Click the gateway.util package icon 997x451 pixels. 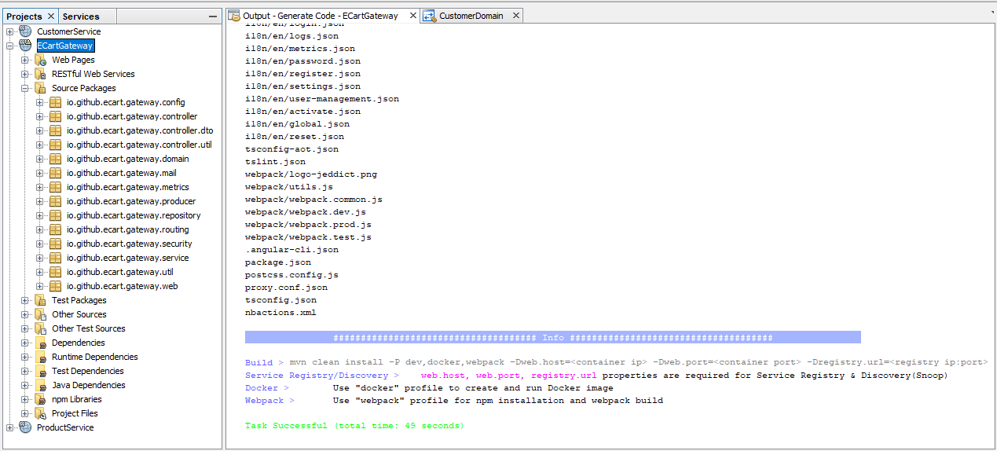[55, 272]
